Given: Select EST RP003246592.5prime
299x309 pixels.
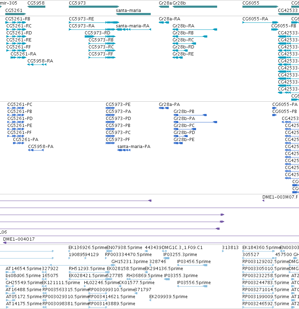Looking at the screenshot, I should [x=259, y=307].
